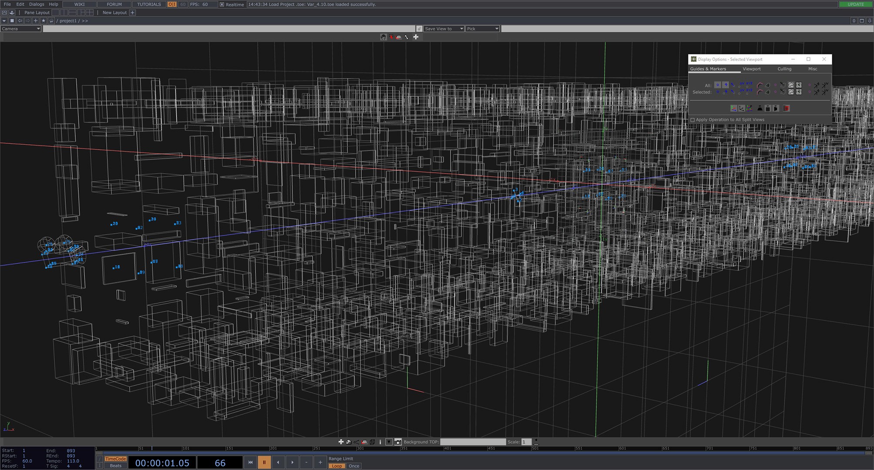The height and width of the screenshot is (470, 874).
Task: Click the camera snapshot icon near Background TOP
Action: coord(398,442)
